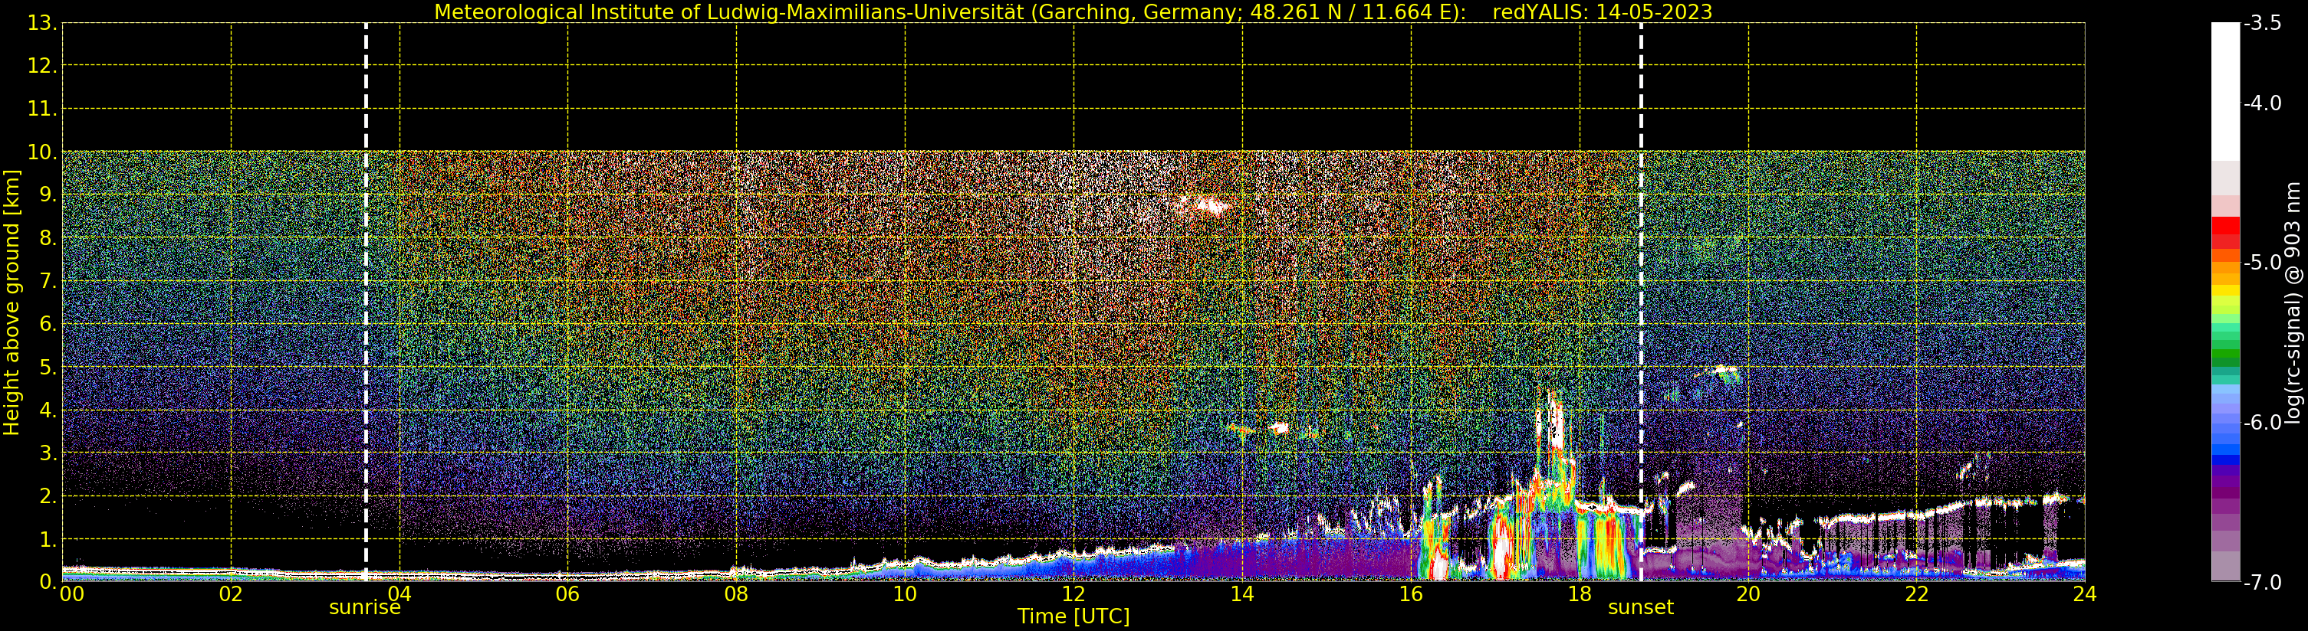The image size is (2308, 631).
Task: Click the '12' tick label on the time axis
Action: tap(1073, 593)
